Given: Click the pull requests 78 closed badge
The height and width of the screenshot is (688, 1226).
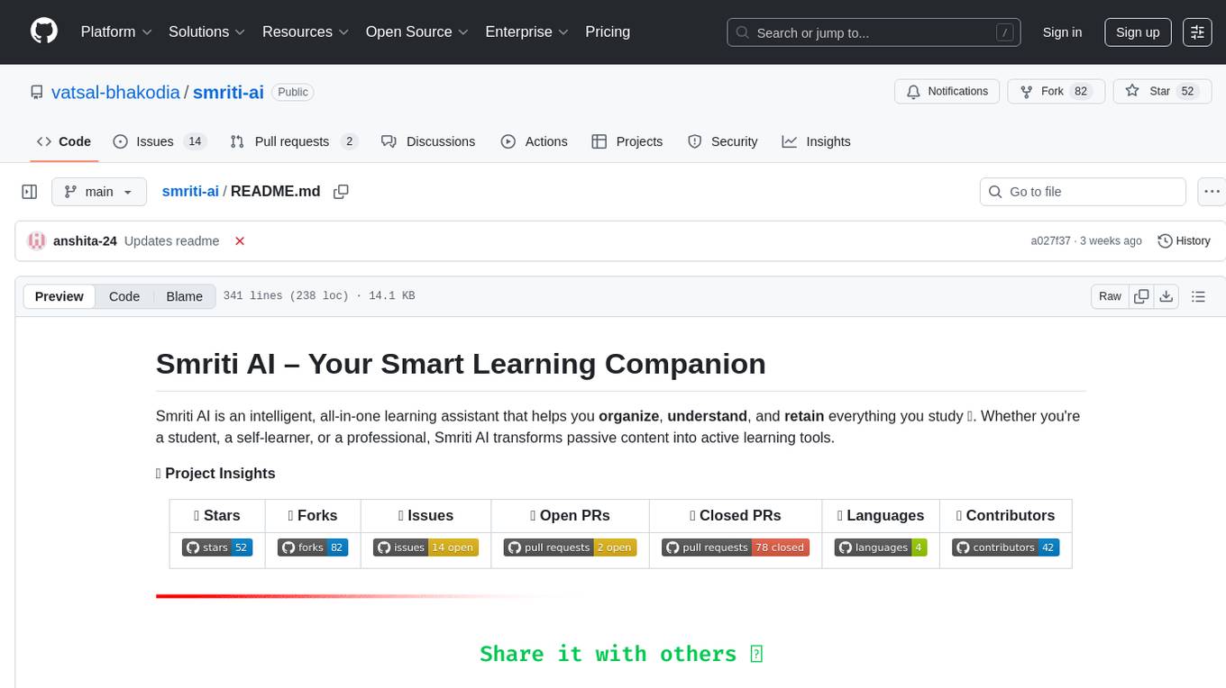Looking at the screenshot, I should tap(736, 548).
